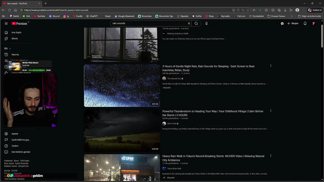324x182 pixels.
Task: Open Silent Field channel
Action: [x=172, y=124]
